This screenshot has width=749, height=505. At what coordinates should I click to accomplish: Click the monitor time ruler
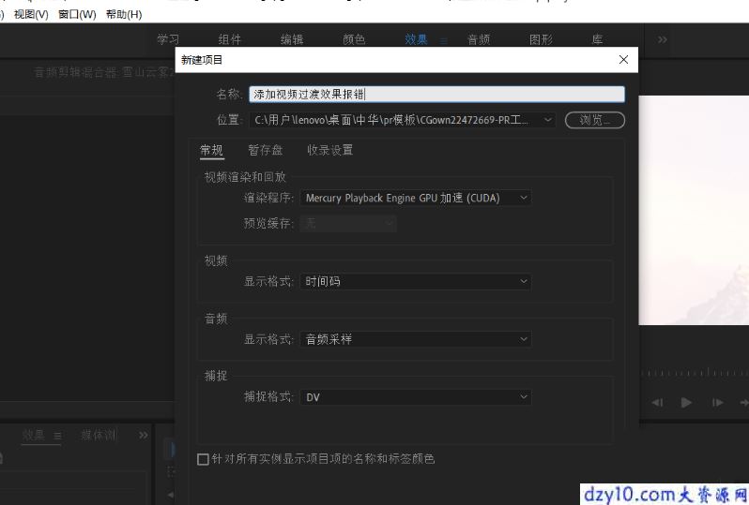pyautogui.click(x=695, y=373)
